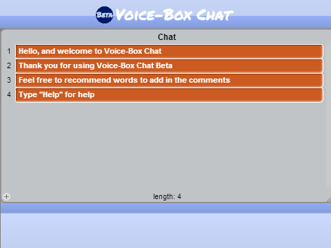Image resolution: width=331 pixels, height=248 pixels.
Task: Click the Beta badge logo
Action: [x=104, y=14]
